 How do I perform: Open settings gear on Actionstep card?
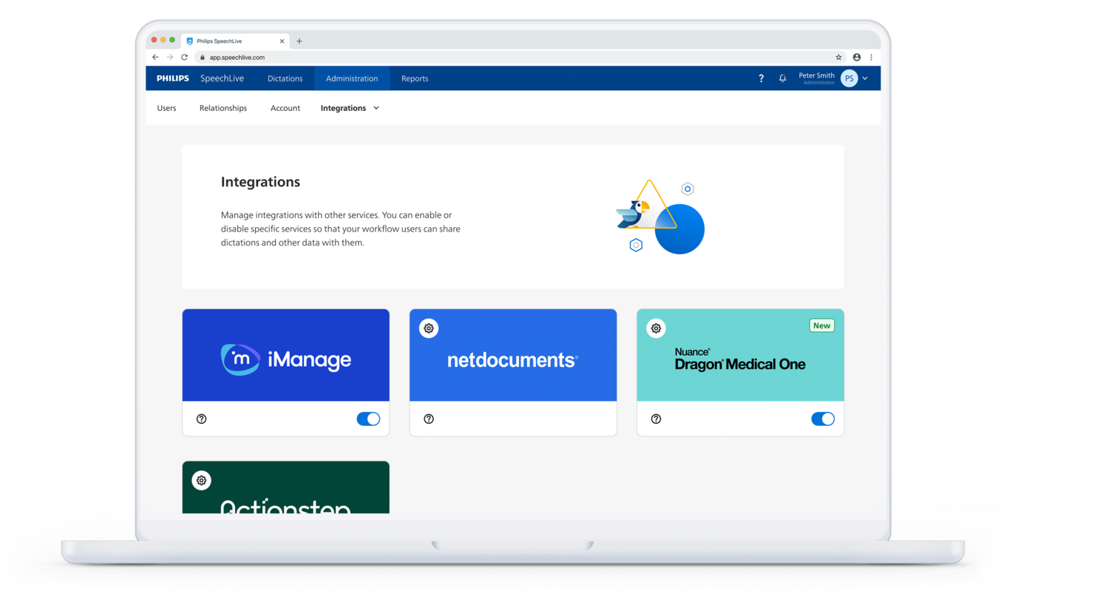point(201,480)
